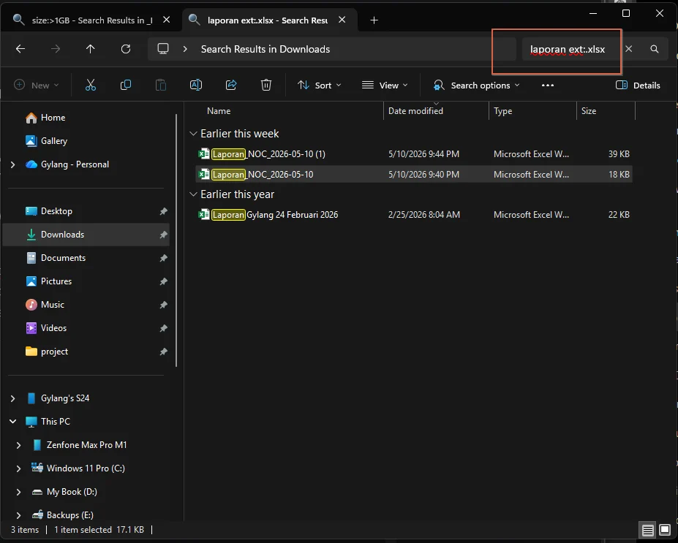The image size is (678, 543).
Task: Expand Windows 11 Pro (C:) node
Action: [18, 468]
